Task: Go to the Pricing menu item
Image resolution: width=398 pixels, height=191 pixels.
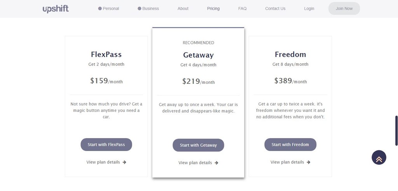Action: tap(213, 9)
